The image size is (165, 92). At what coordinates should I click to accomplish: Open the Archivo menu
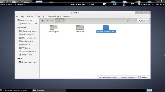20,16
